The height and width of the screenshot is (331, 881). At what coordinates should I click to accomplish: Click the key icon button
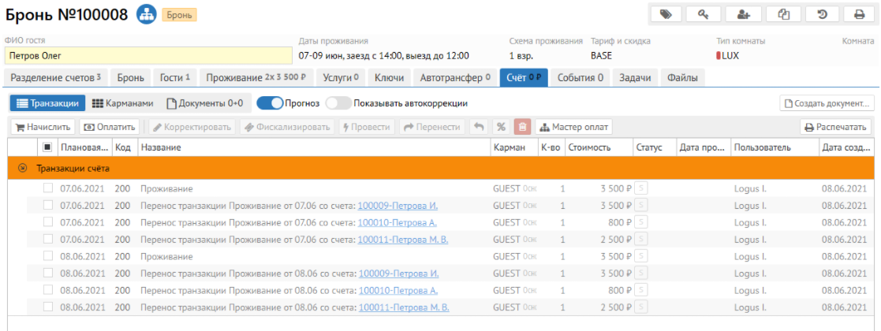[x=704, y=14]
